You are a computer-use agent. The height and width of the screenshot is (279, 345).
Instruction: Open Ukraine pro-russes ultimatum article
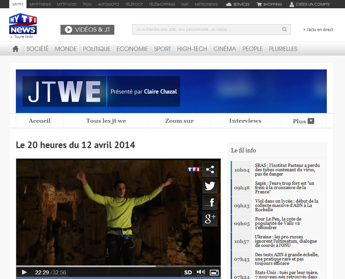click(x=286, y=241)
